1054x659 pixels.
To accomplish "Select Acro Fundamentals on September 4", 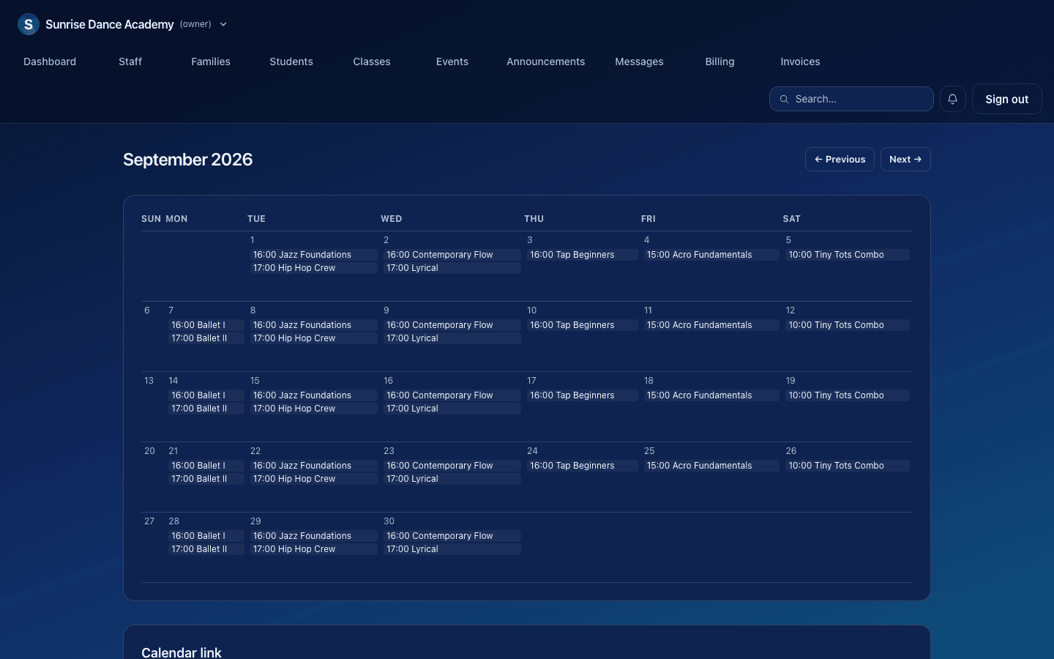I will (x=711, y=255).
